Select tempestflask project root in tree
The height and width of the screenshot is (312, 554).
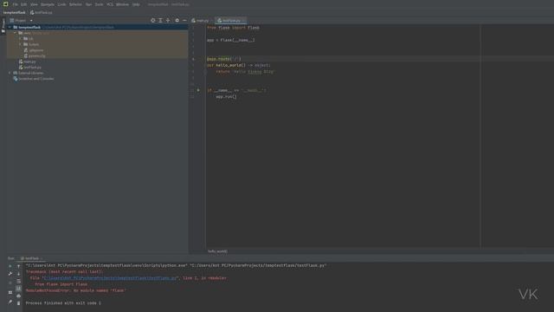pyautogui.click(x=98, y=27)
